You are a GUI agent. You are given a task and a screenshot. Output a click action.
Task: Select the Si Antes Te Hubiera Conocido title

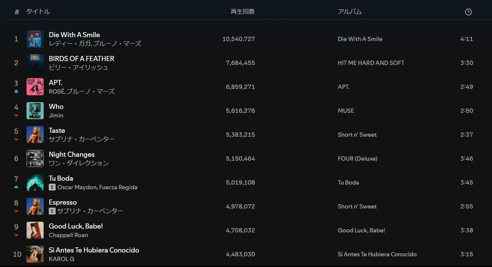pyautogui.click(x=94, y=250)
